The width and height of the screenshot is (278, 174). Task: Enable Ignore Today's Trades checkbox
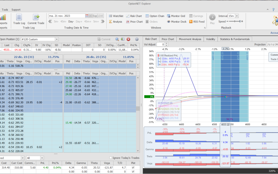pyautogui.click(x=111, y=158)
